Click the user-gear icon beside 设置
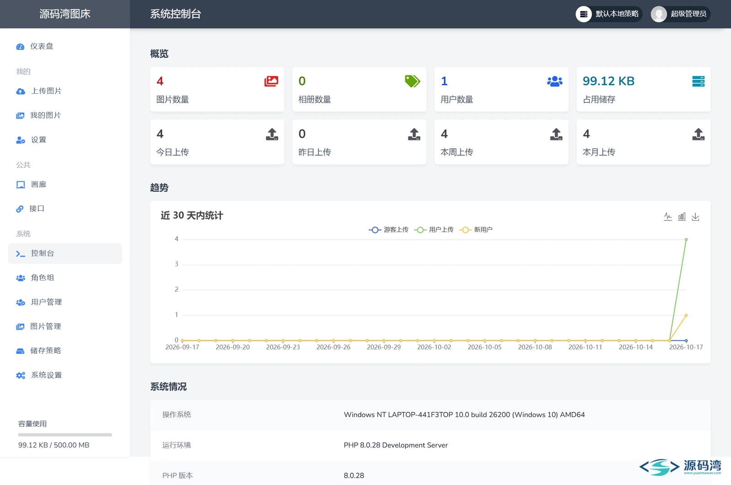Viewport: 731px width, 485px height. [21, 140]
